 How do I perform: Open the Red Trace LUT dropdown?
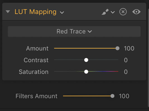[74, 32]
